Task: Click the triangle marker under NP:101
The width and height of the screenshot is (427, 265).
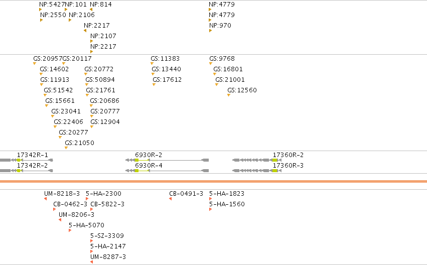Action: pyautogui.click(x=66, y=10)
